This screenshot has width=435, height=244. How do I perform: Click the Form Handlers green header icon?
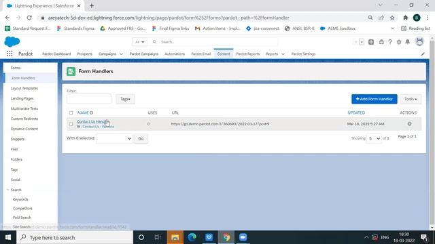tap(71, 71)
